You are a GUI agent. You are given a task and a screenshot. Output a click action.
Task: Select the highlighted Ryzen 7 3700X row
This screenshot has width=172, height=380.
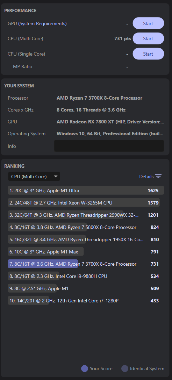click(x=86, y=264)
